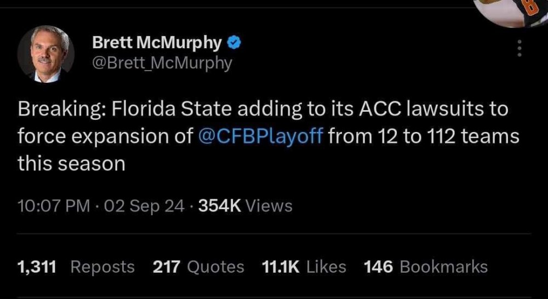Screen dimensions: 548x299
Task: Click the 10:07 PM timestamp
Action: coord(53,206)
